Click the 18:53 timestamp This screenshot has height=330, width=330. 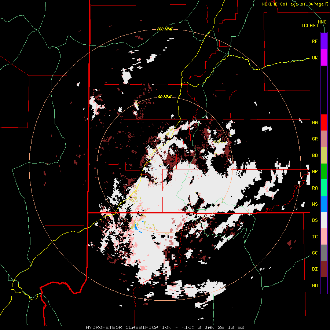[x=236, y=327]
